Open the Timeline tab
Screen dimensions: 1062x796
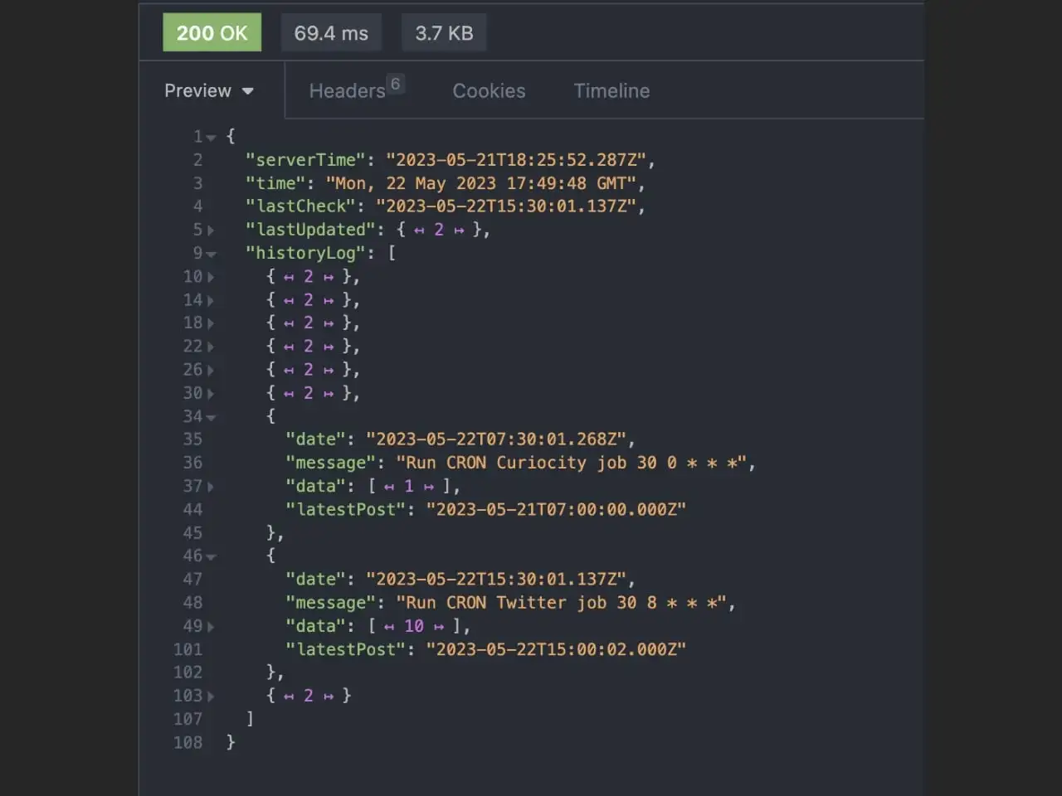click(x=611, y=91)
